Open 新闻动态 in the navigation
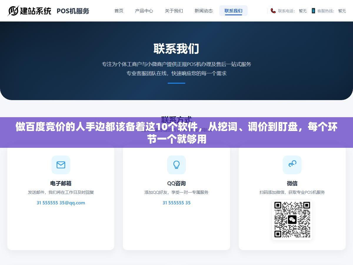 [x=204, y=11]
